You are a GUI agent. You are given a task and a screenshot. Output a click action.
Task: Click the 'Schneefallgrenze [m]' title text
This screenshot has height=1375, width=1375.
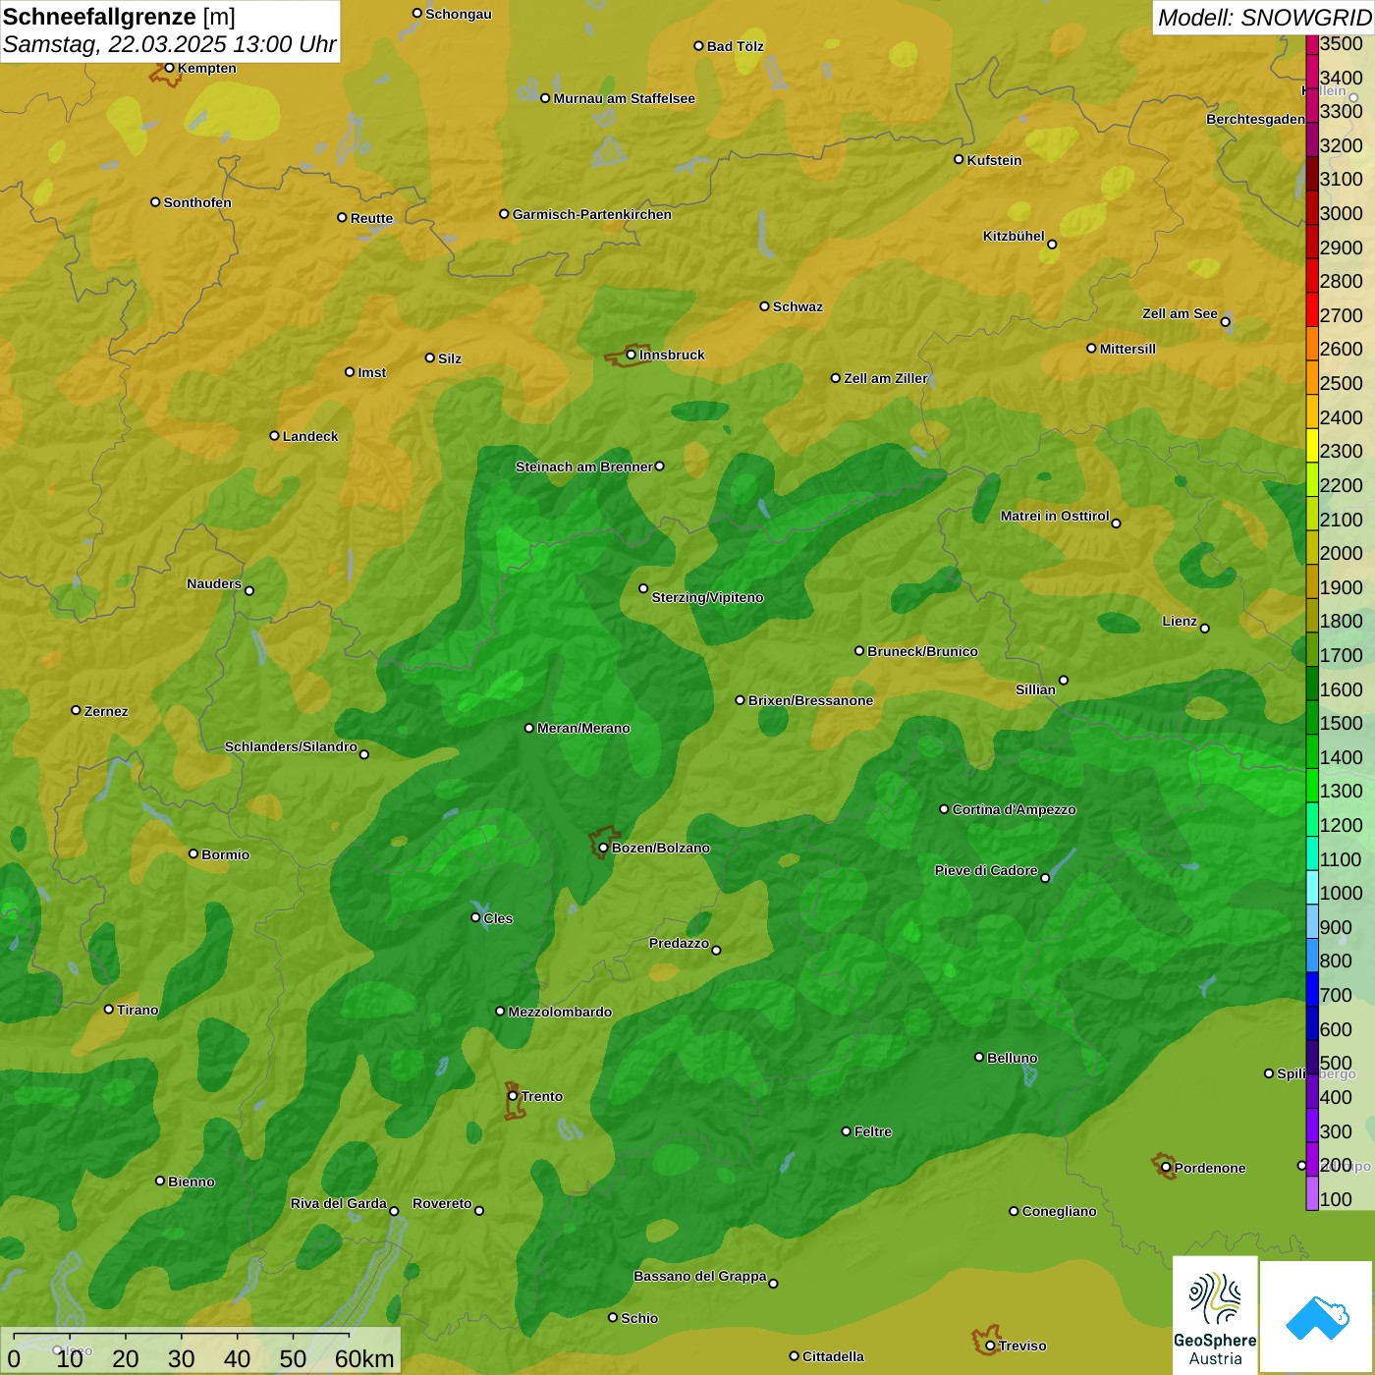coord(119,17)
